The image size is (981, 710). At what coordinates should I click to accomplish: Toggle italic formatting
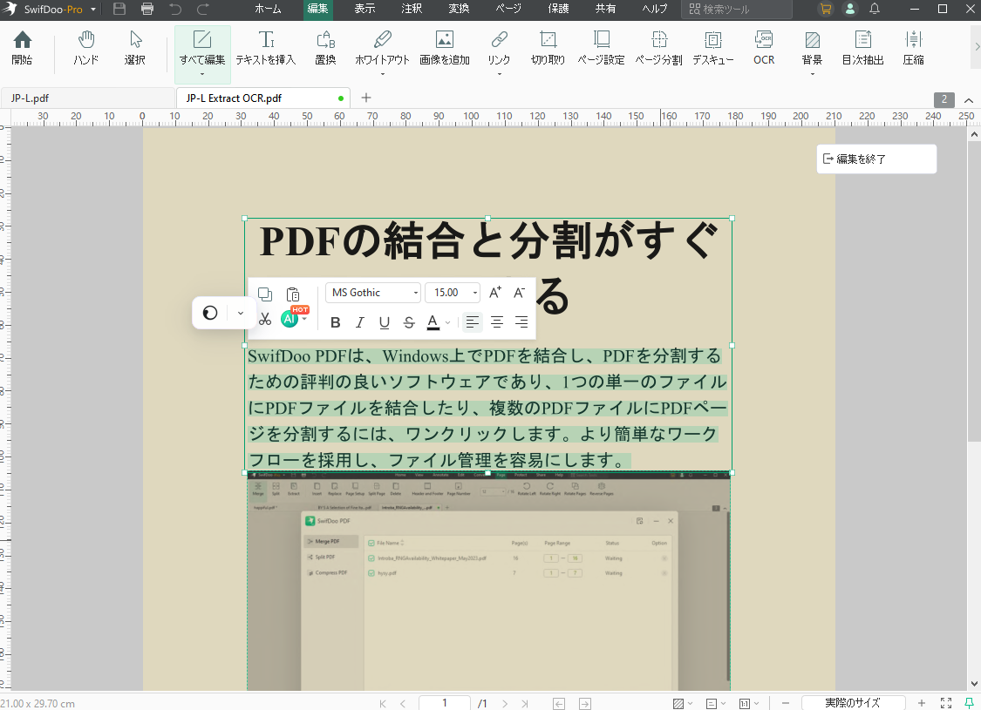click(359, 322)
